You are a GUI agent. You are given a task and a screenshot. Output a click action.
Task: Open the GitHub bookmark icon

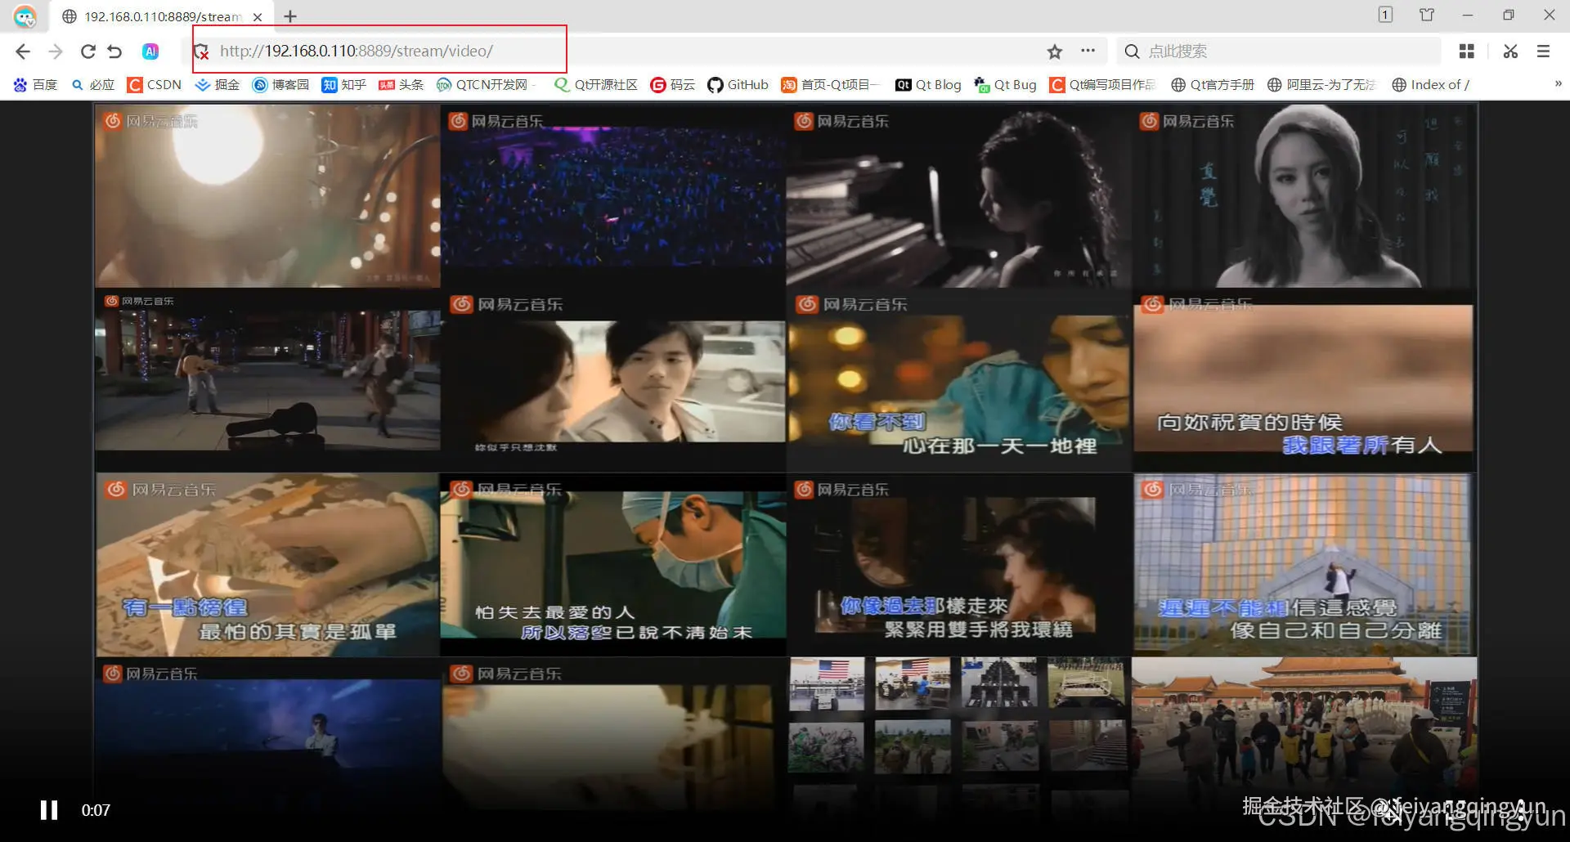pyautogui.click(x=715, y=84)
